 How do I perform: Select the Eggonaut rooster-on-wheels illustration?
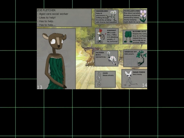[101, 36]
